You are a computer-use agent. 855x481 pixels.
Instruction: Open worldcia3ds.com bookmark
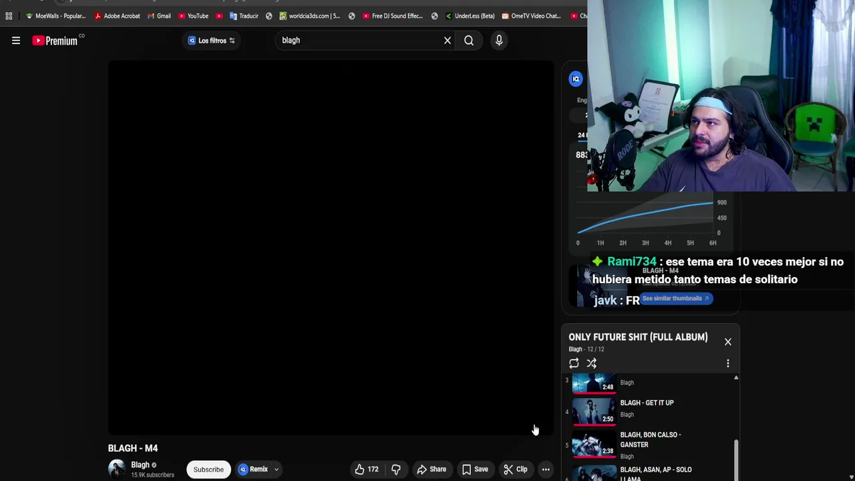point(310,16)
